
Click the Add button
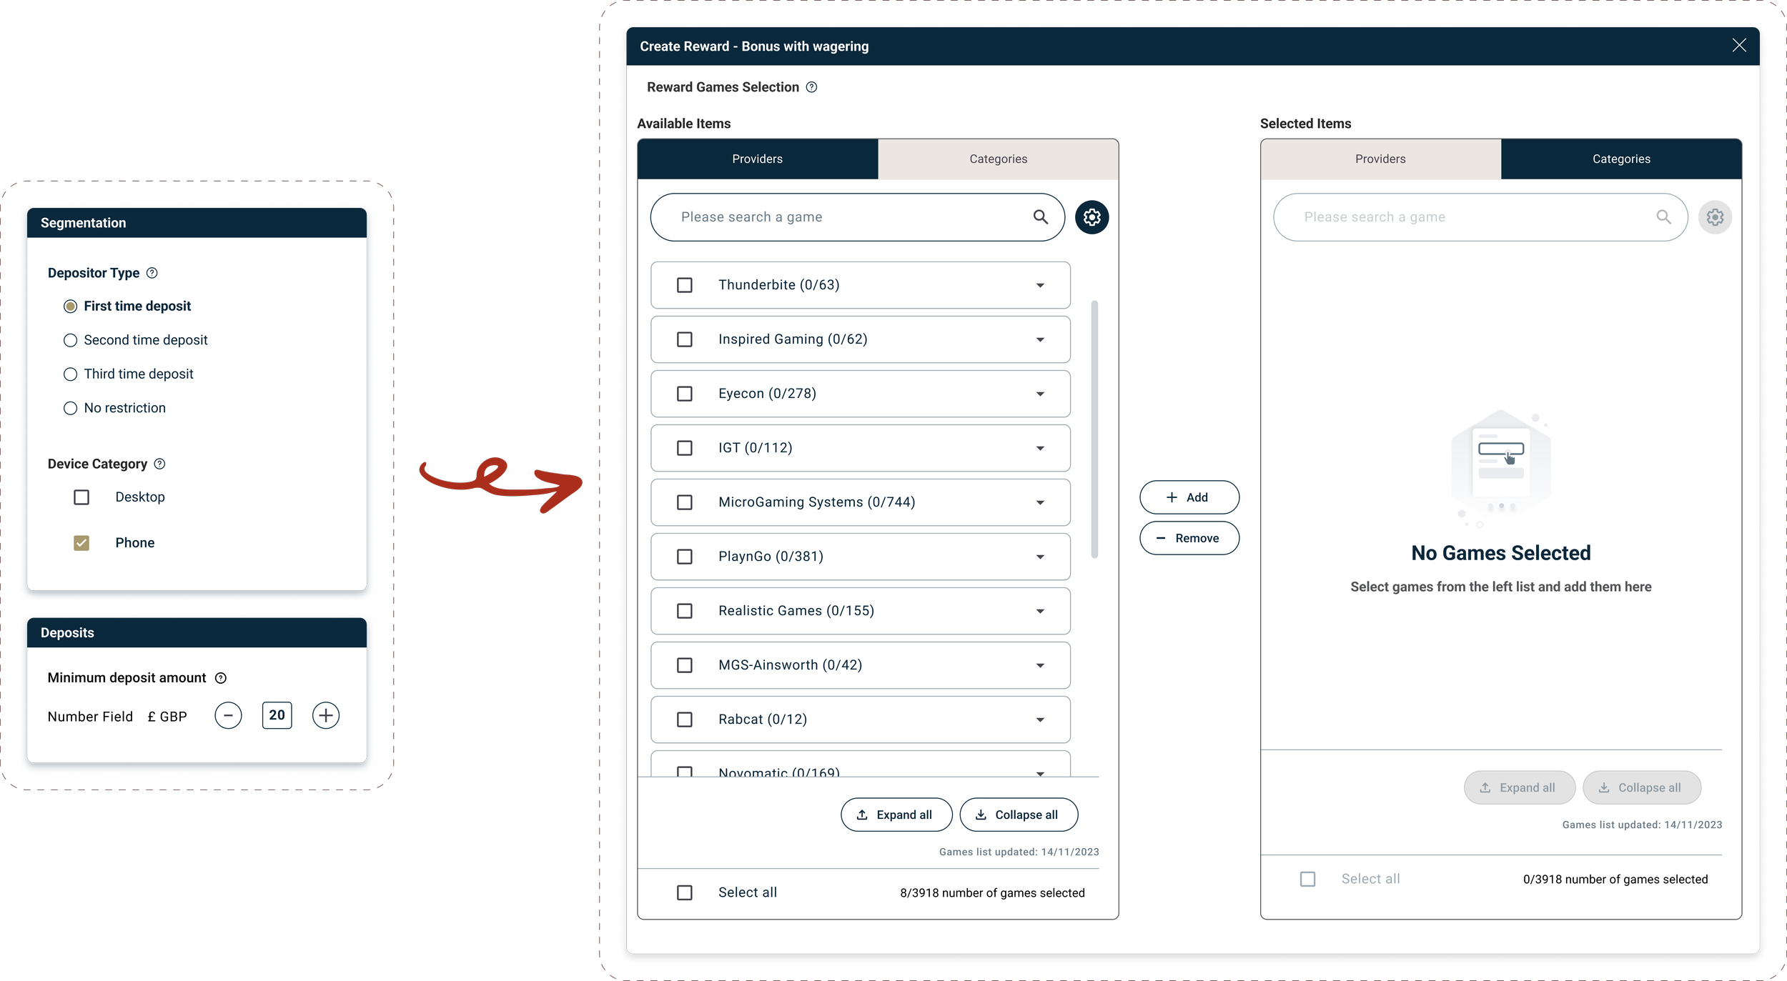(1189, 497)
